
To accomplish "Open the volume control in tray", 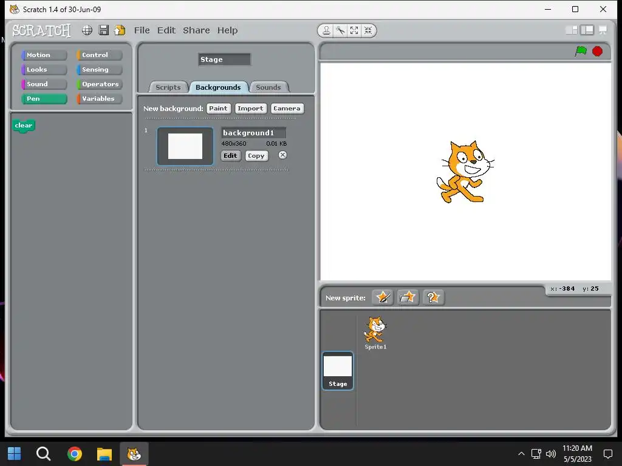I will coord(551,454).
